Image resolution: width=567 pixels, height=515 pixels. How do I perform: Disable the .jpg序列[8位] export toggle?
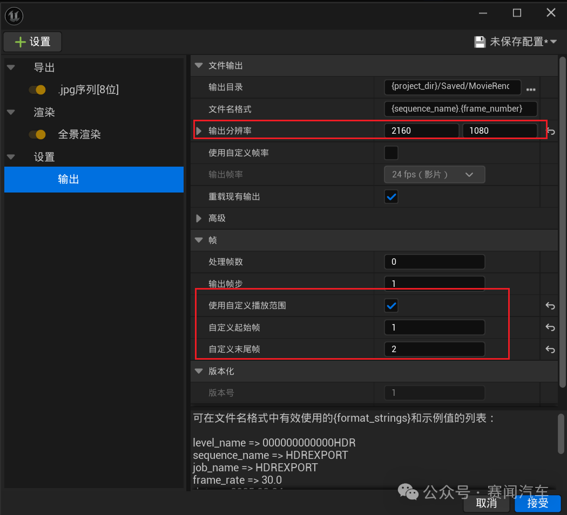pyautogui.click(x=36, y=90)
